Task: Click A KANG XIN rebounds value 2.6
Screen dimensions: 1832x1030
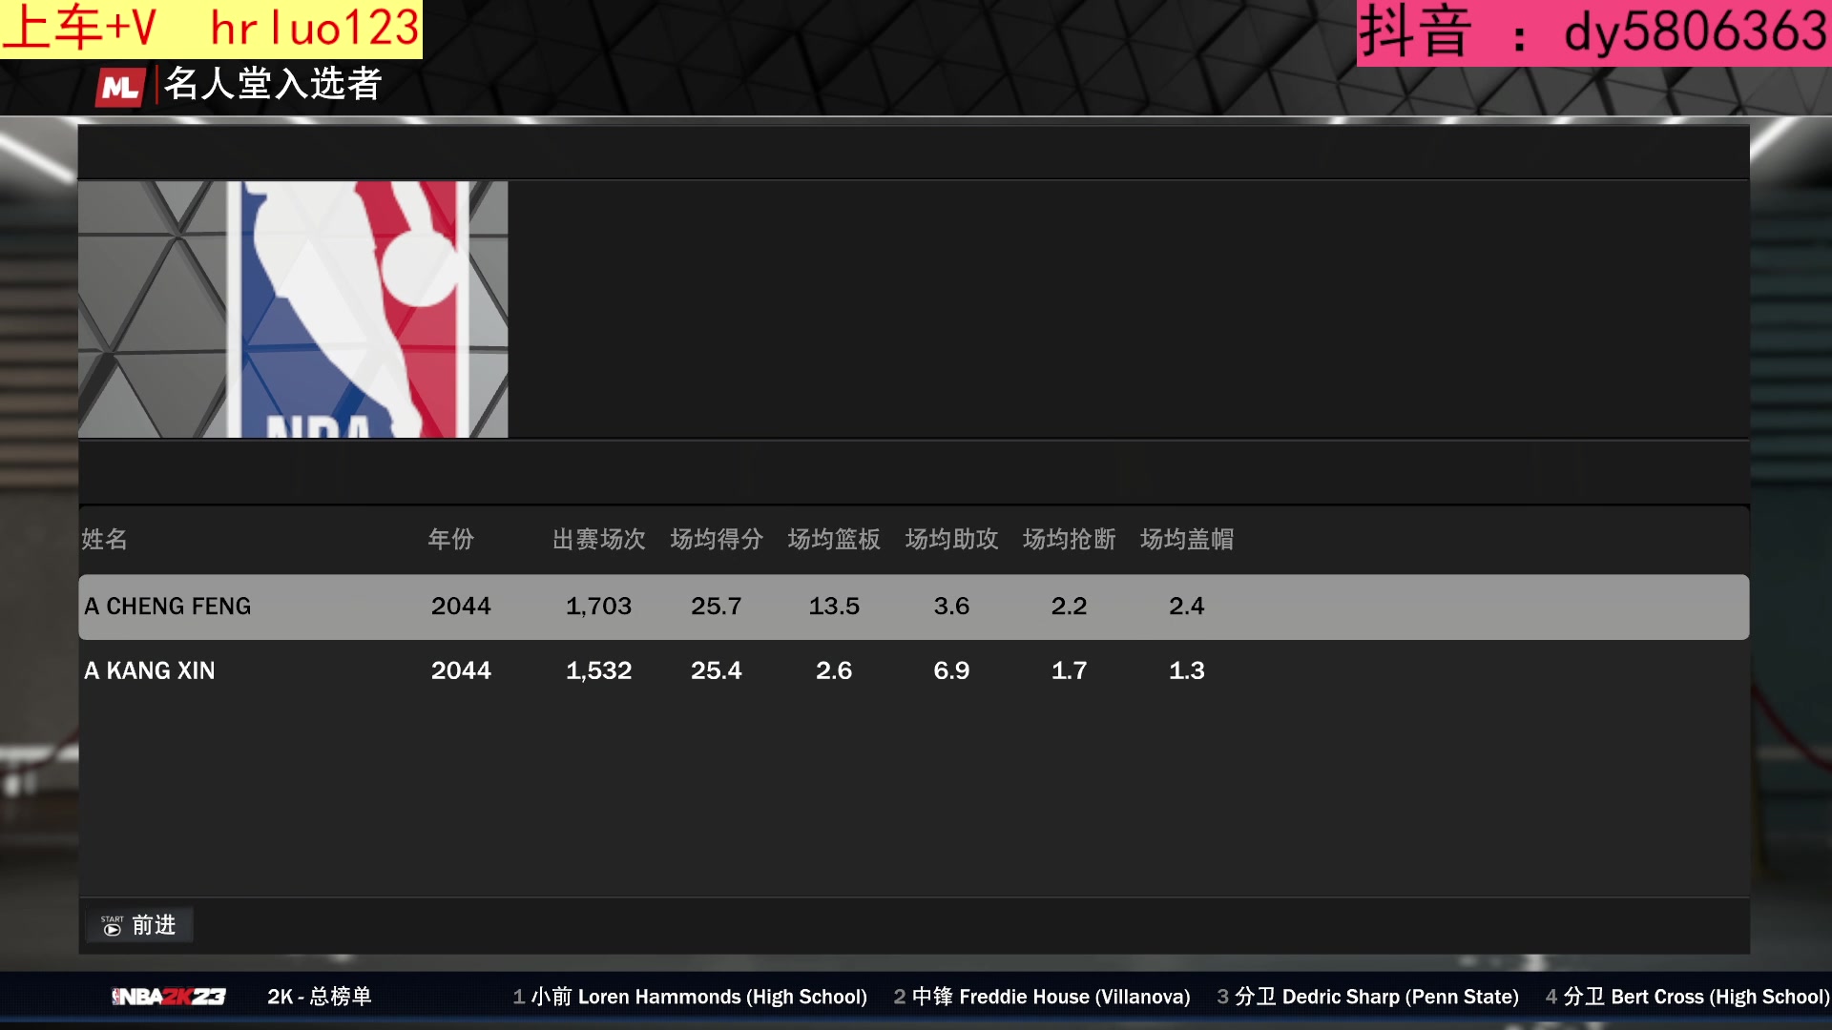Action: coord(834,670)
